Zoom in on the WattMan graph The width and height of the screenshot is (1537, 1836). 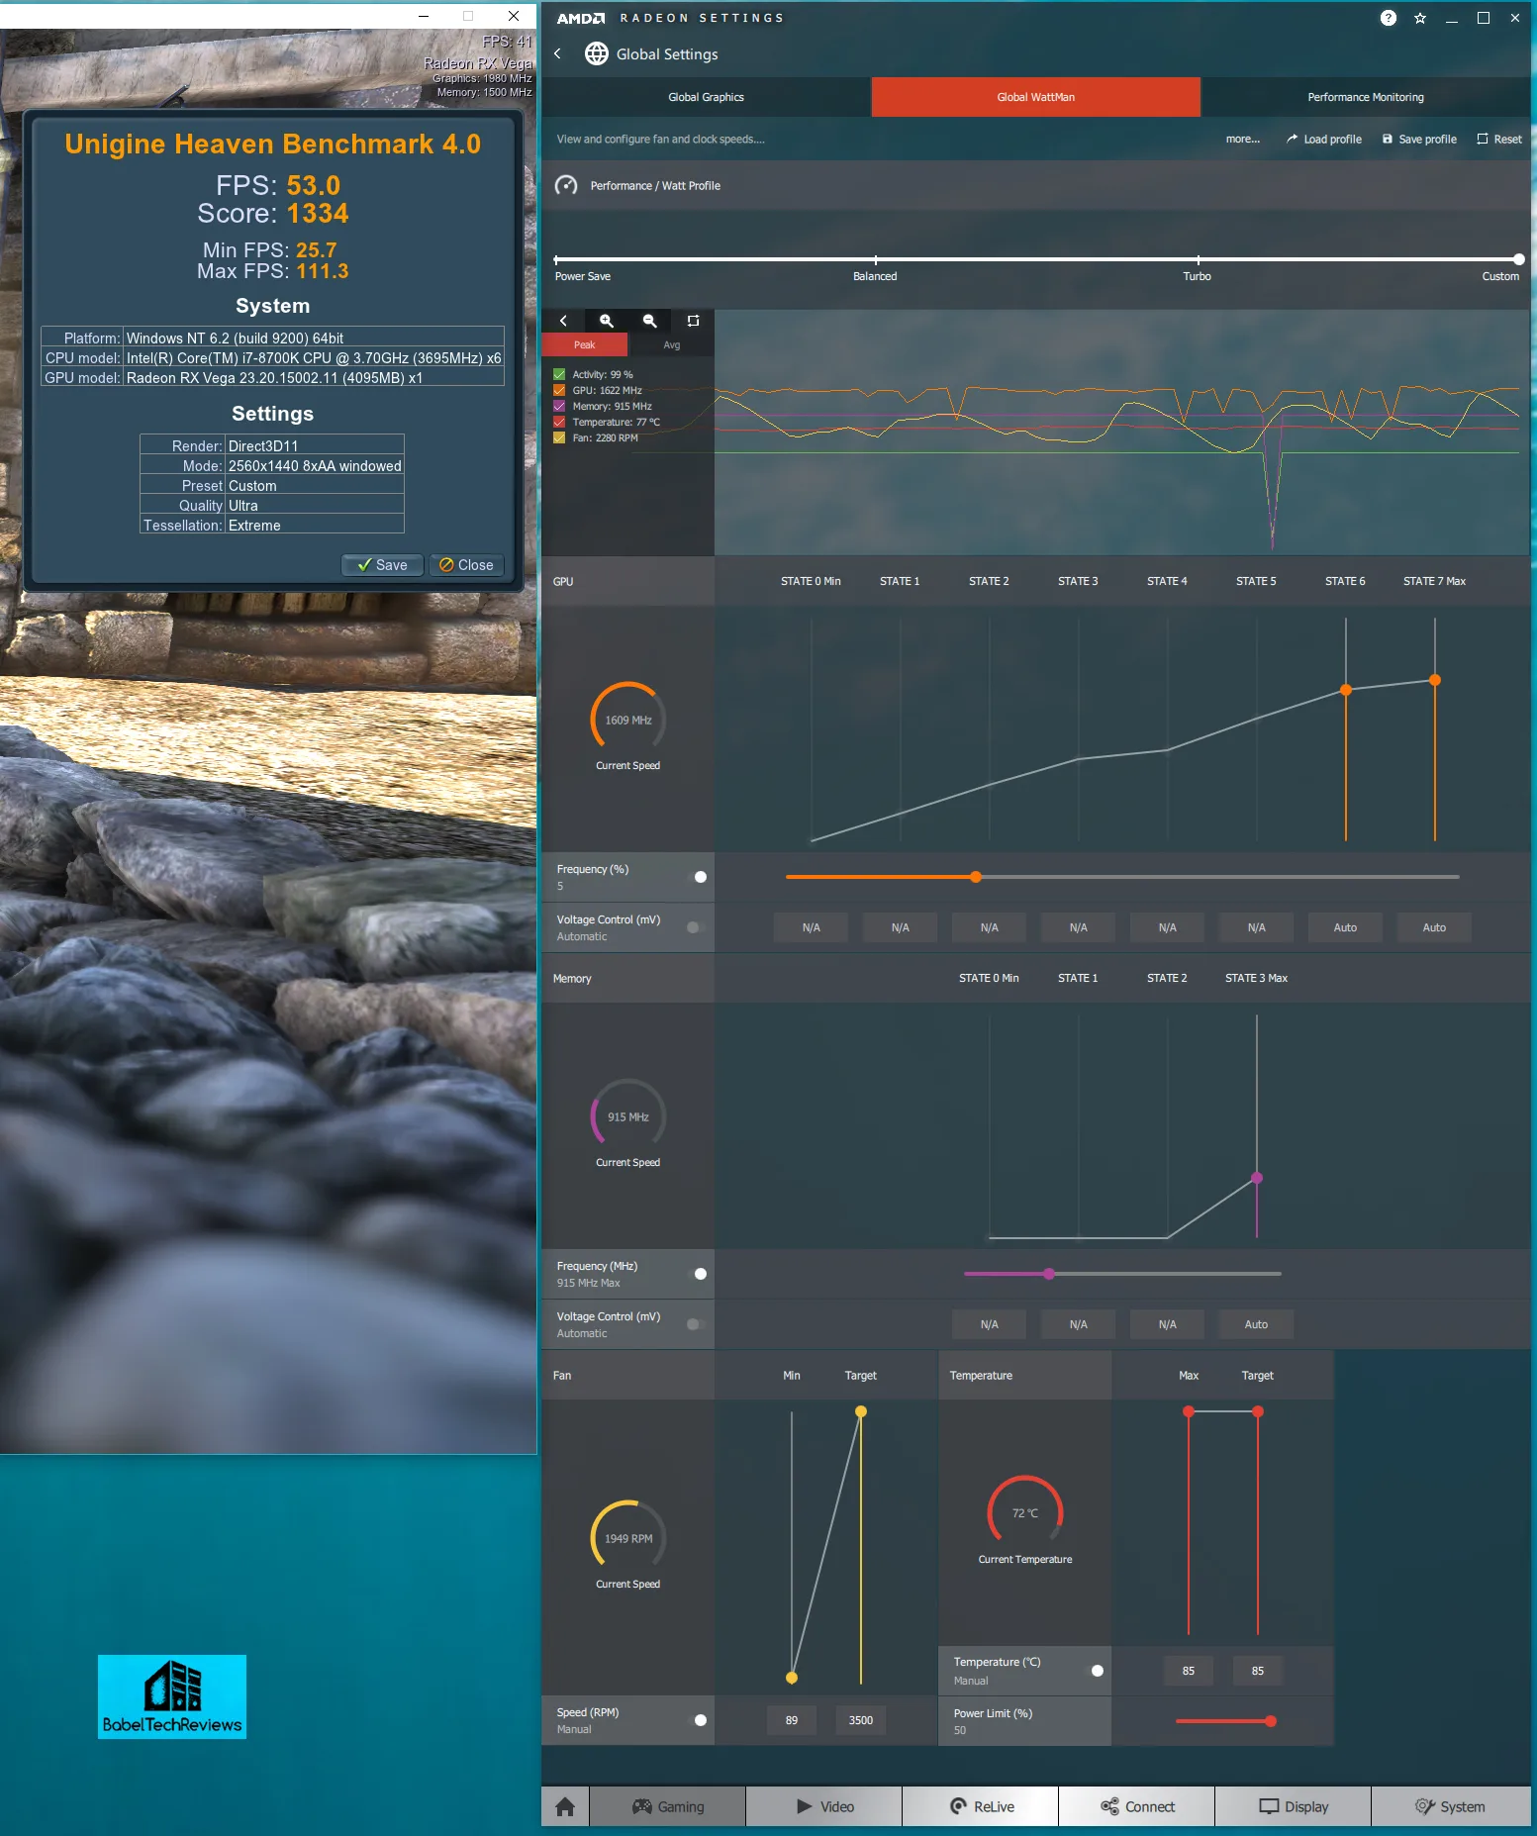click(607, 321)
